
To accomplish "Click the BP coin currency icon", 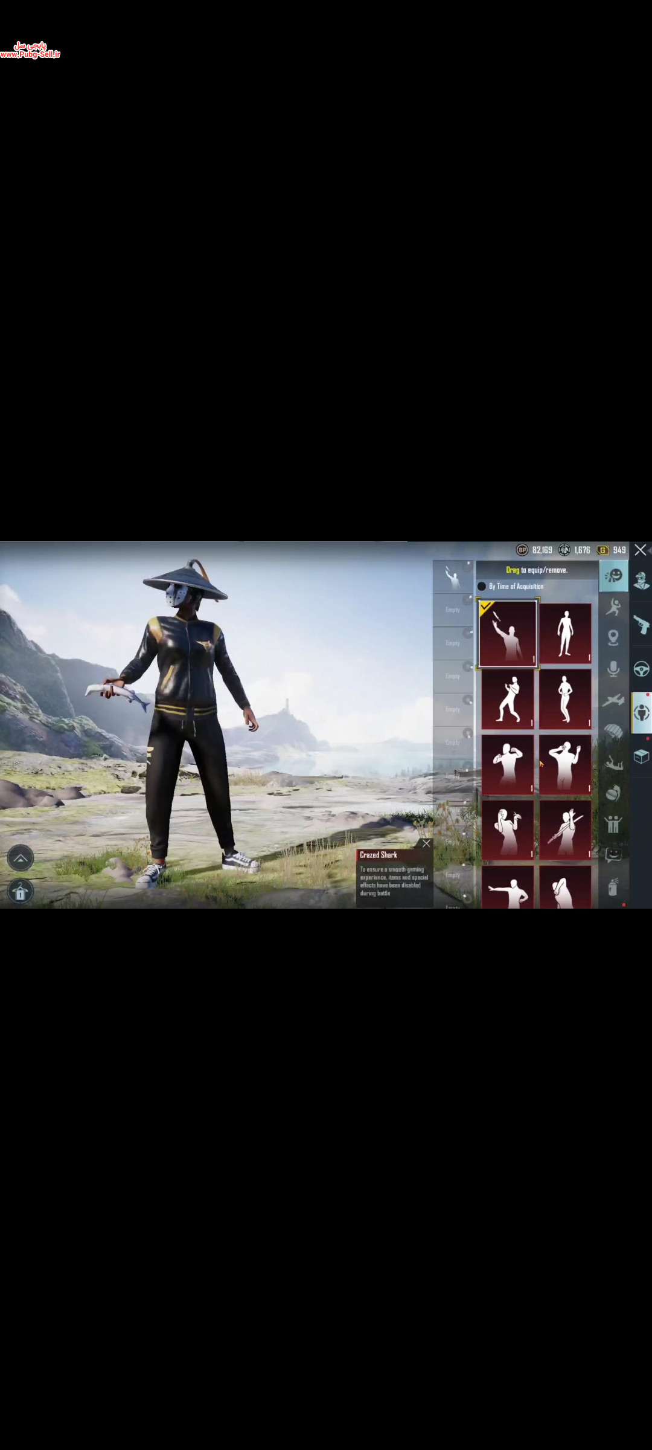I will pyautogui.click(x=522, y=550).
